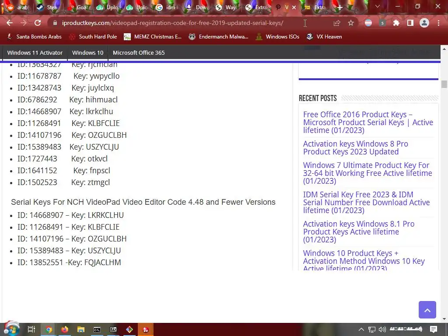
Task: Go back to the previous page
Action: pos(10,23)
